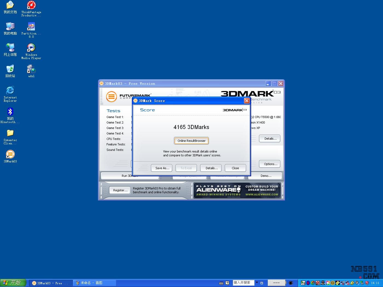
Task: Click the battery status indicator in taskbar
Action: [x=276, y=283]
